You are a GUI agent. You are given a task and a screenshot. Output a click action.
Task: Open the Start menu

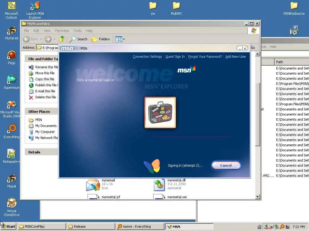click(x=8, y=226)
